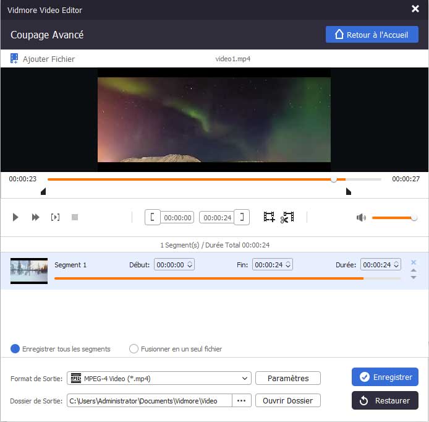This screenshot has height=422, width=429.
Task: Click the Paramètres button
Action: (x=288, y=378)
